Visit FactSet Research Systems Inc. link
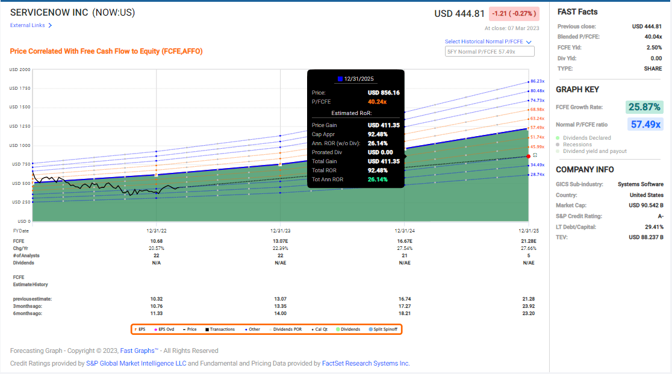The width and height of the screenshot is (672, 374). point(370,363)
